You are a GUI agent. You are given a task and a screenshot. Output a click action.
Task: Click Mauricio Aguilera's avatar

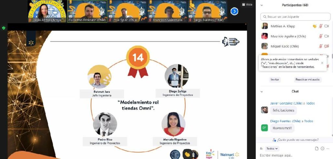click(265, 36)
